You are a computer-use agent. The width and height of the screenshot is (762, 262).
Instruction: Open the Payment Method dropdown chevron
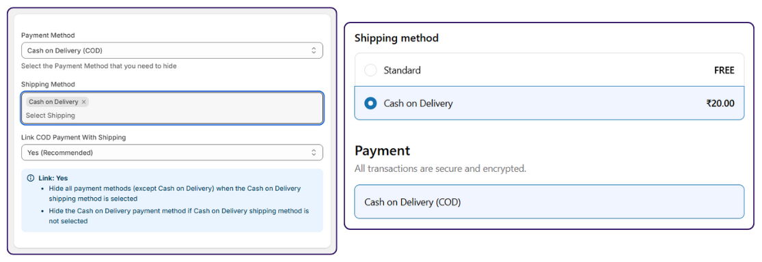coord(314,50)
